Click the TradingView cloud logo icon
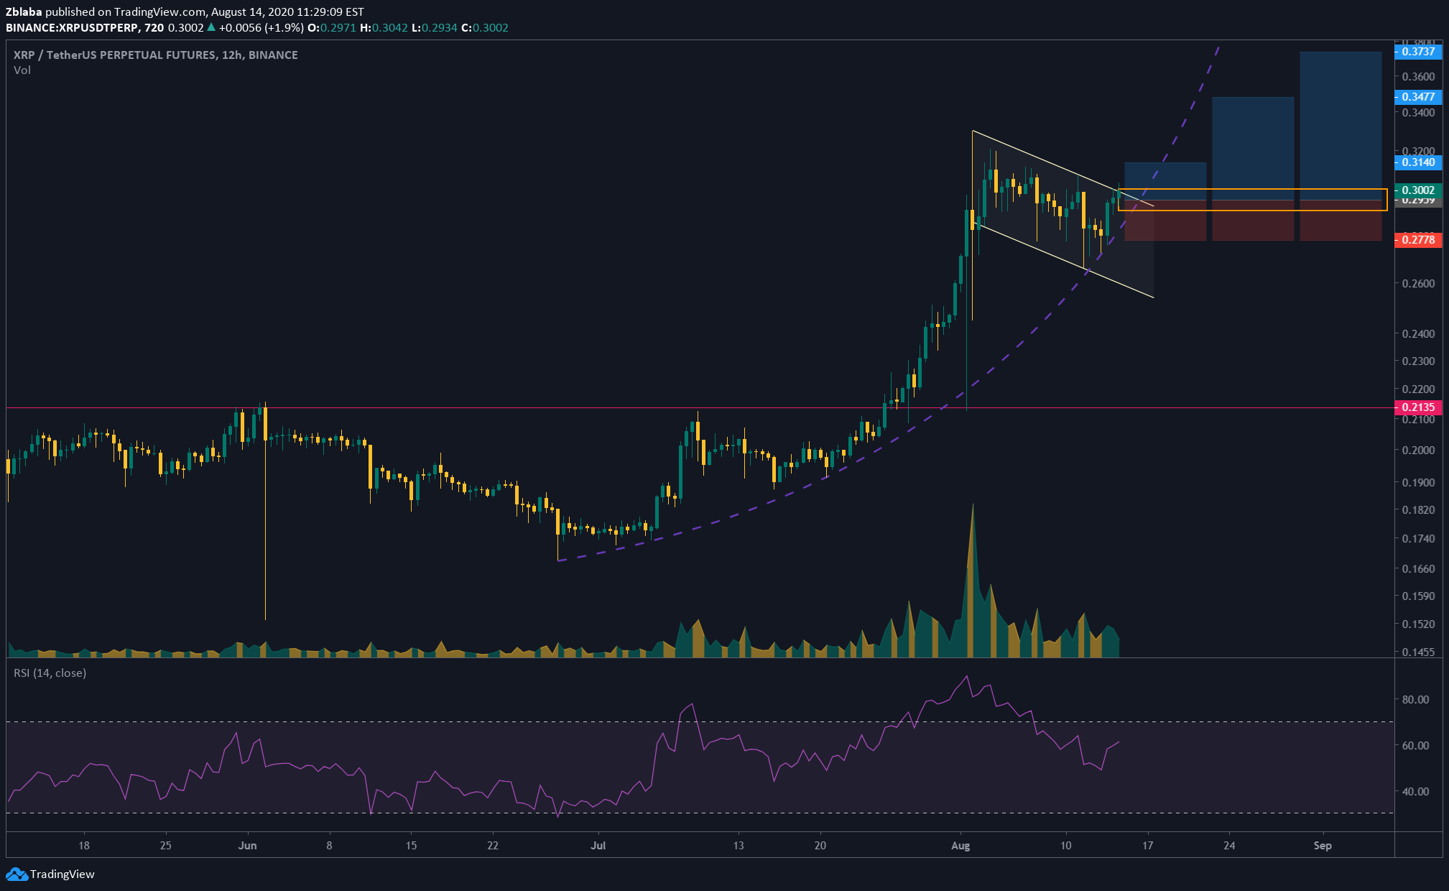Image resolution: width=1449 pixels, height=891 pixels. tap(16, 874)
